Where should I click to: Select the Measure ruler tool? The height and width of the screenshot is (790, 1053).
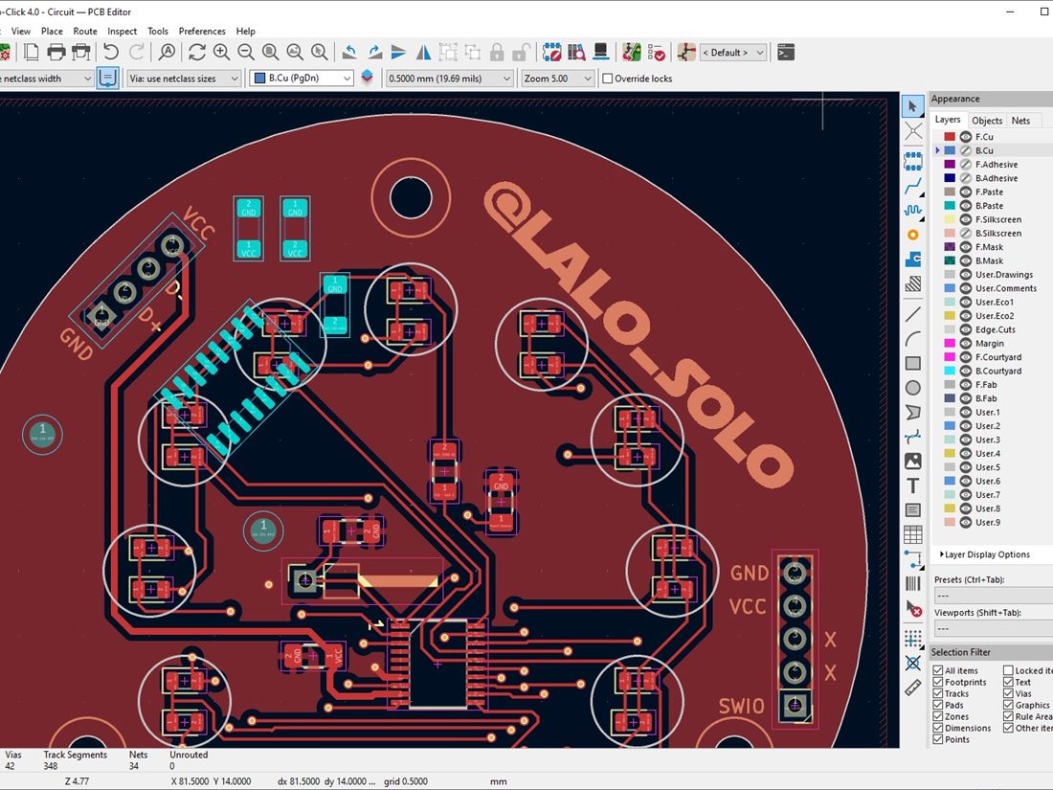pos(912,688)
